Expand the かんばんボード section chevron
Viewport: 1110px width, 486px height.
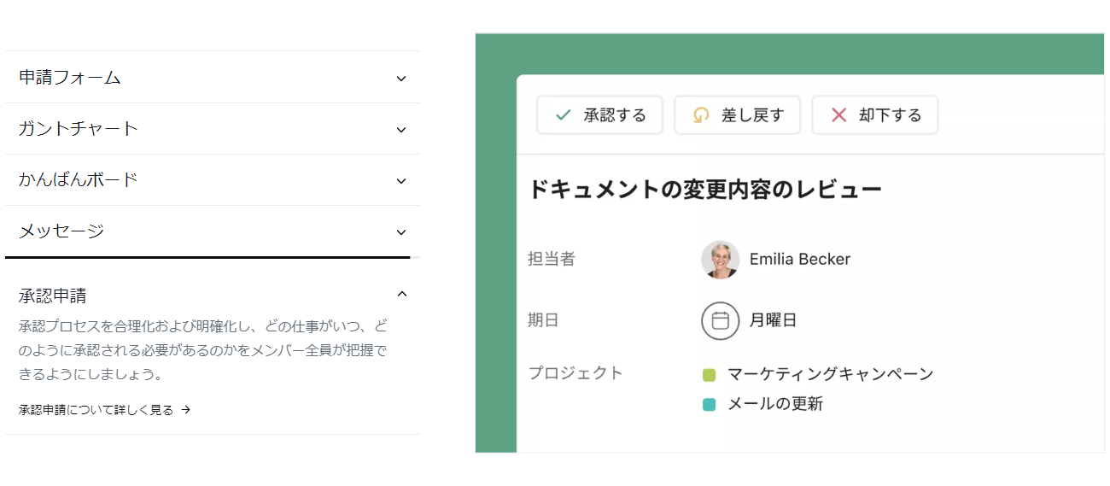401,181
